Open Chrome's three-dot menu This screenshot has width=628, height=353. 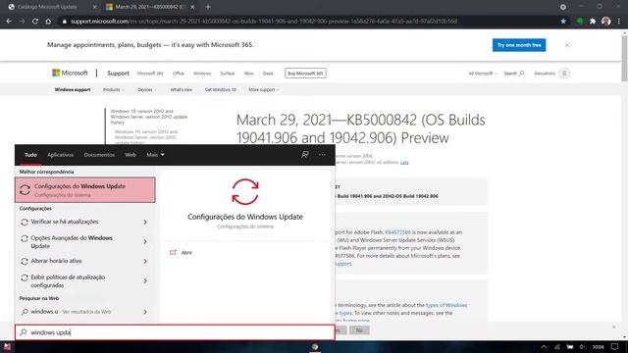(619, 22)
